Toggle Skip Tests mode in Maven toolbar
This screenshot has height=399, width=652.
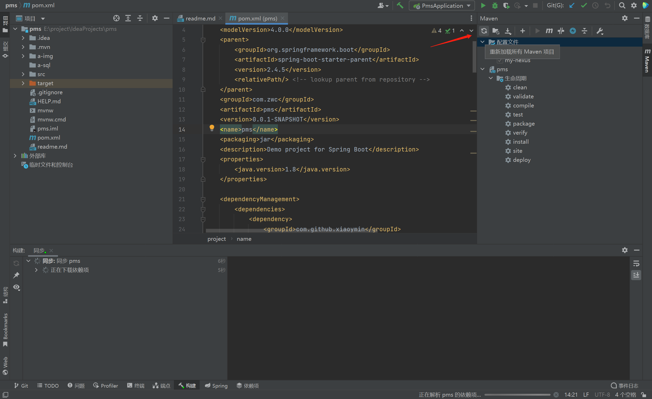[561, 31]
